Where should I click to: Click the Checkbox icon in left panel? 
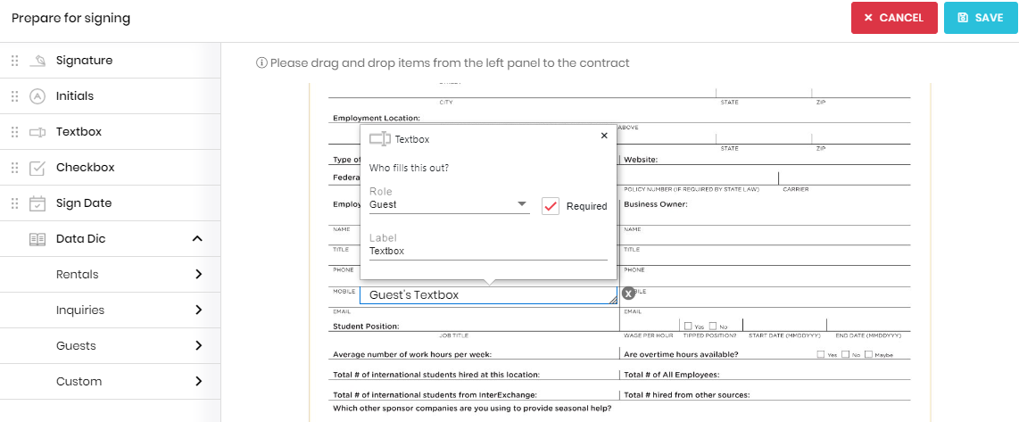click(37, 168)
